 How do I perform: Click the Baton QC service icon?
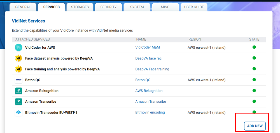[18, 80]
